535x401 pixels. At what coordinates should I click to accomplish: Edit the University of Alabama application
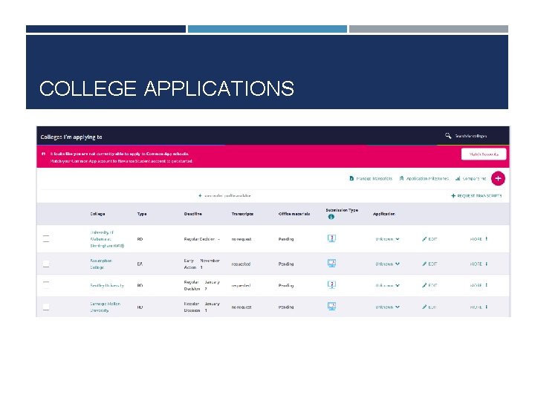click(x=429, y=239)
